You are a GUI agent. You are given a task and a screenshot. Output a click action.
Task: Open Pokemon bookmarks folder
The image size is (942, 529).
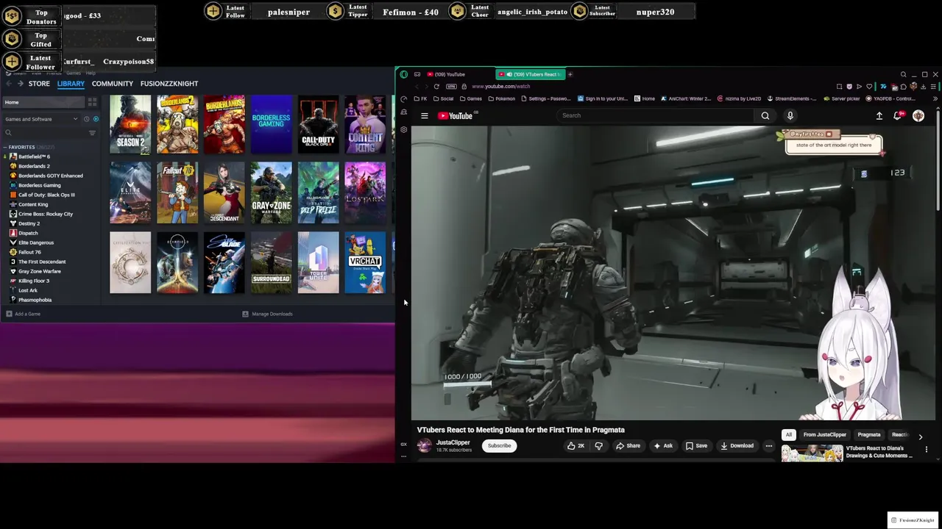(501, 98)
